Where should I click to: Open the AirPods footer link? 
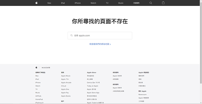[38, 96]
